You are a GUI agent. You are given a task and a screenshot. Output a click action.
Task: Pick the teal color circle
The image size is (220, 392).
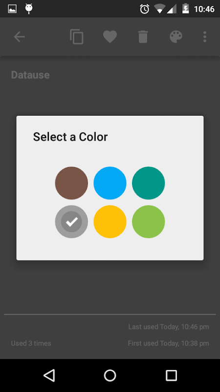pos(149,183)
